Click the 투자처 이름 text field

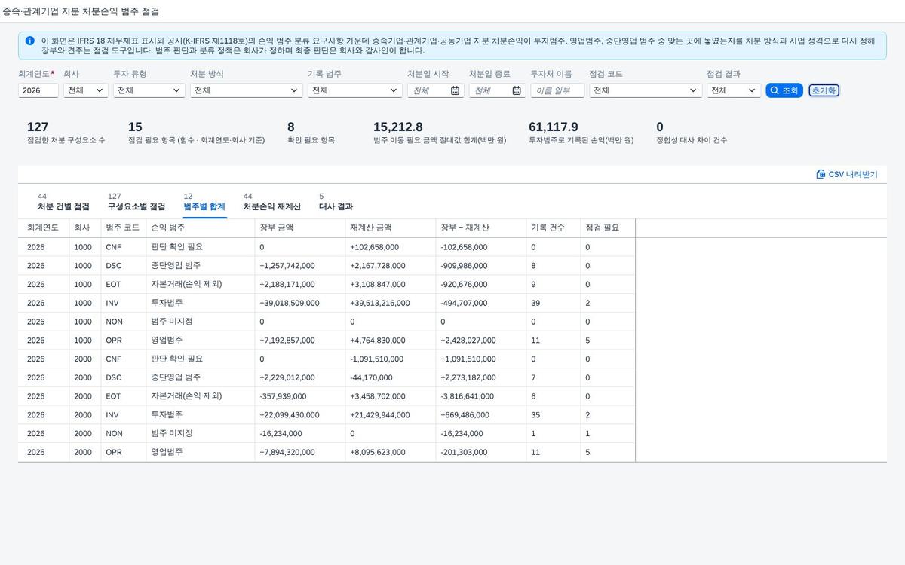(x=557, y=90)
